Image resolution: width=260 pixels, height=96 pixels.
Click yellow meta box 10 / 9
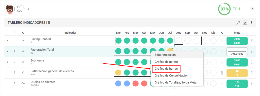237,73
